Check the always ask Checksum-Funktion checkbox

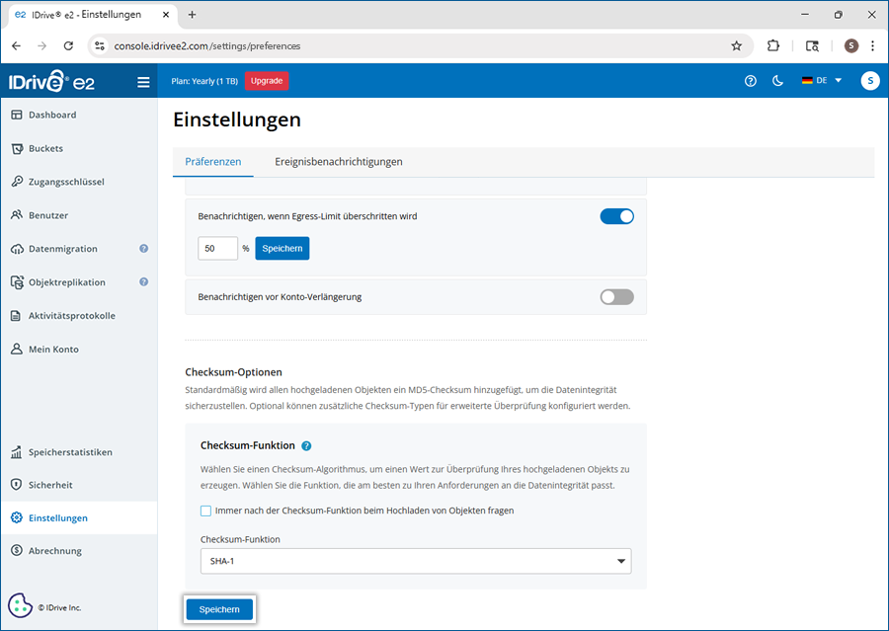click(206, 511)
